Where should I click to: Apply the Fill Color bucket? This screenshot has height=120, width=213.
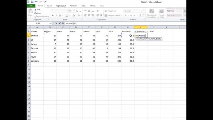coord(74,16)
